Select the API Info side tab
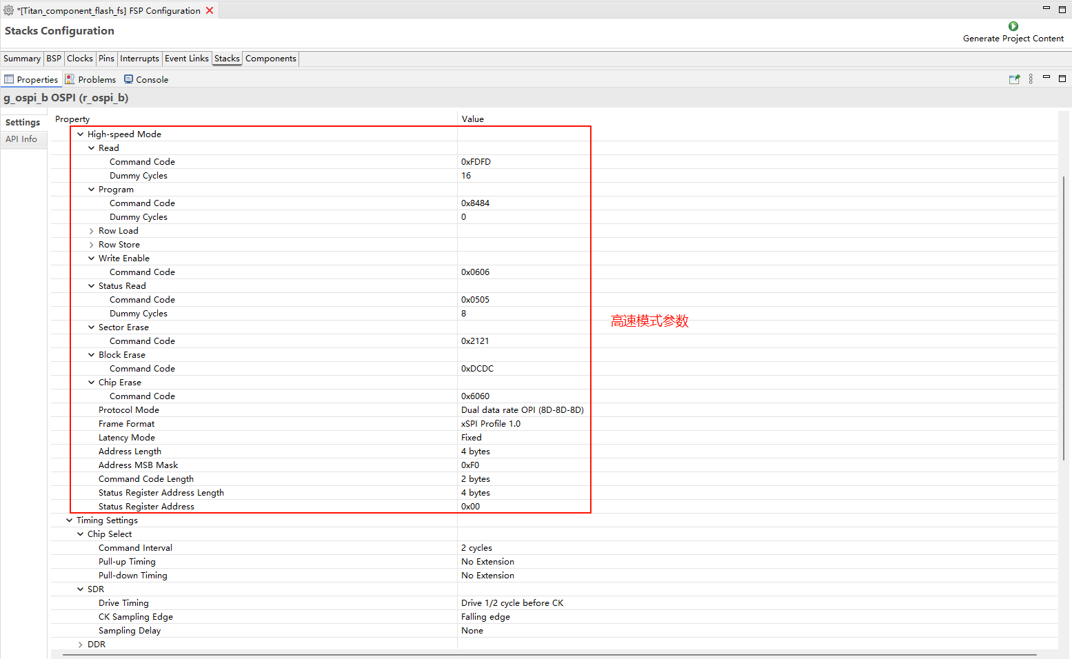This screenshot has width=1072, height=659. (21, 139)
